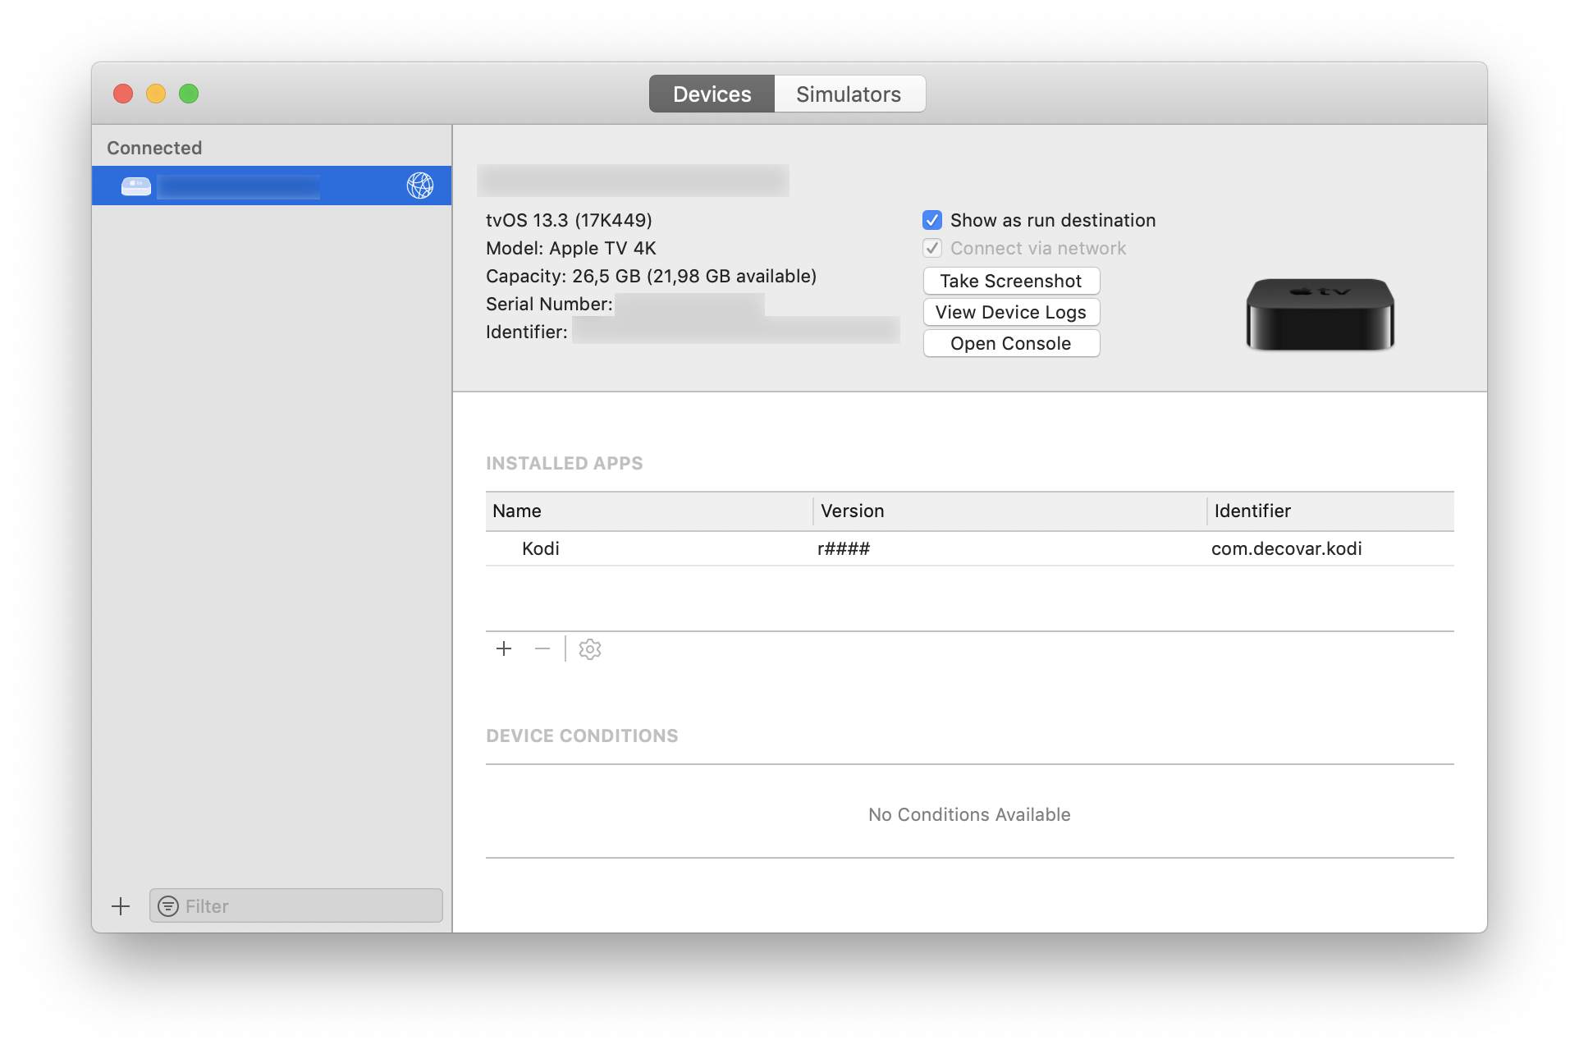Click the Add device button (+) in sidebar
The image size is (1579, 1054).
[x=120, y=905]
